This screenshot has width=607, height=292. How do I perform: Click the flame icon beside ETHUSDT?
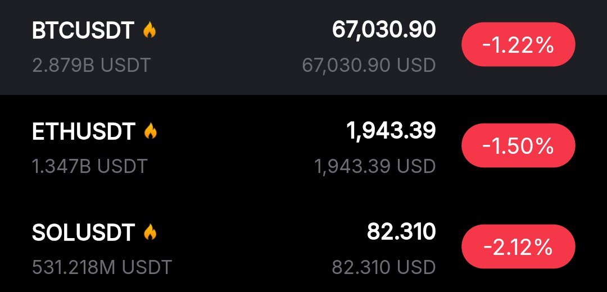coord(150,131)
